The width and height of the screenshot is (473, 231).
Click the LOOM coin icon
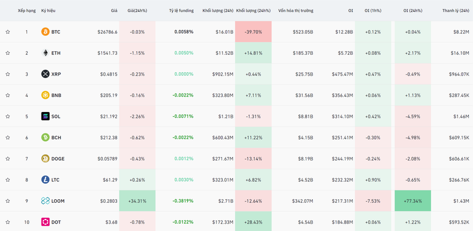tap(45, 201)
